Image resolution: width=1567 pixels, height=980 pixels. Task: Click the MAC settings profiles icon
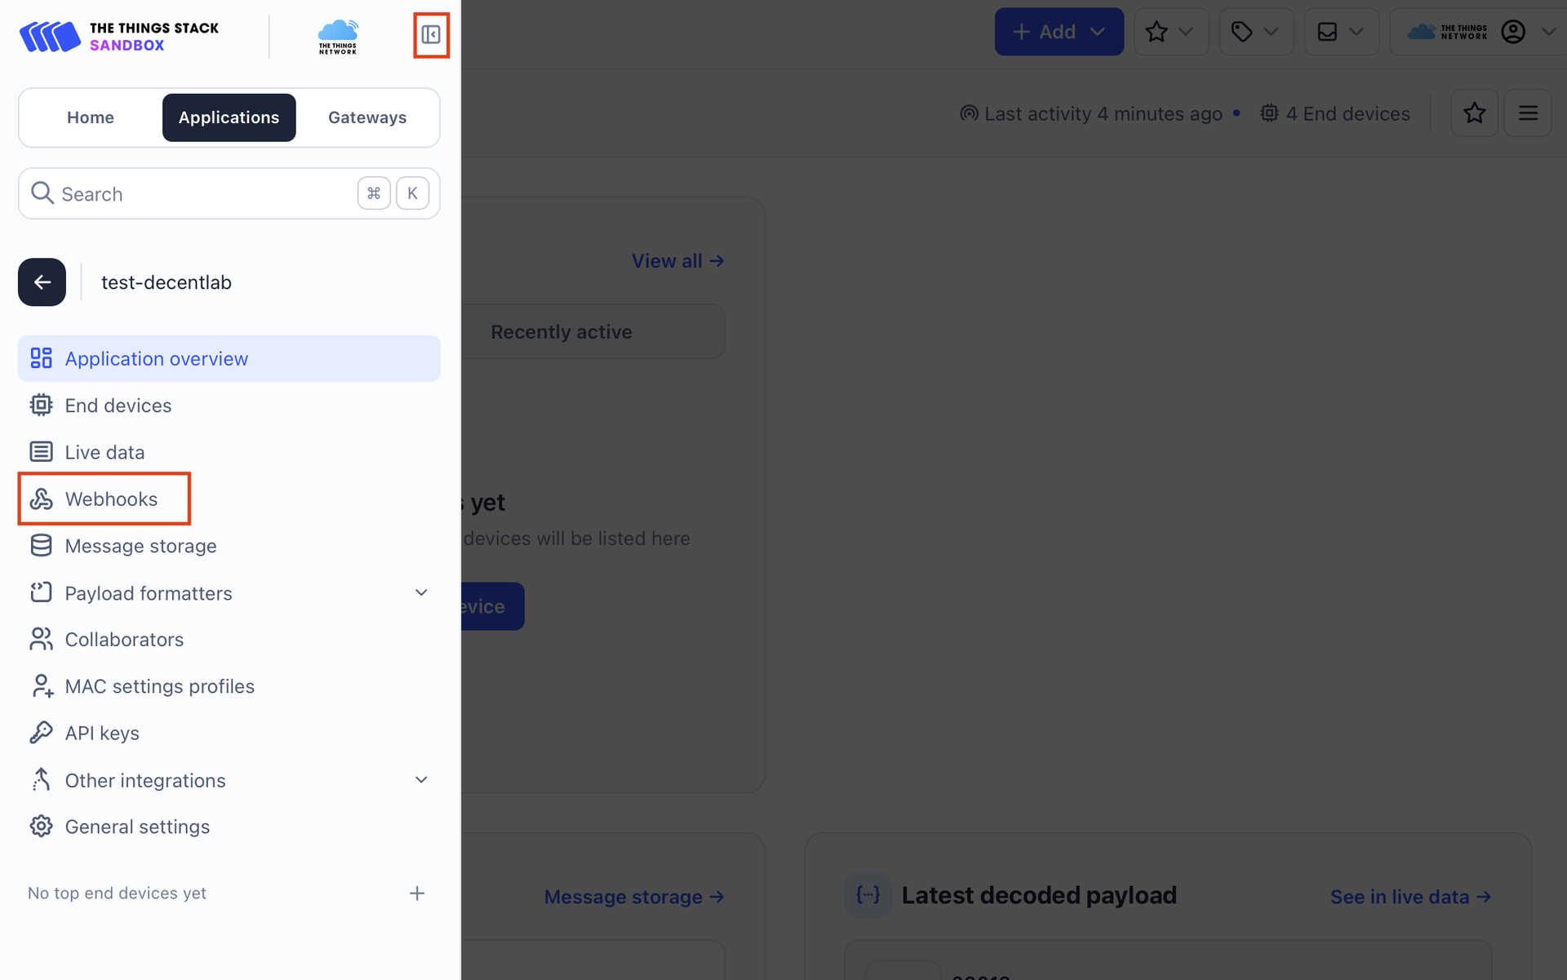click(42, 686)
